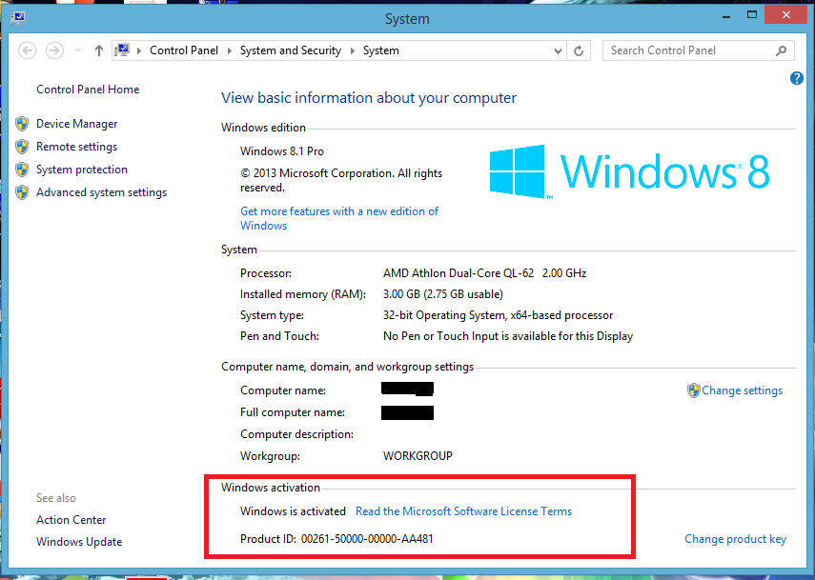Screen dimensions: 815x580
Task: Maximize the System window
Action: (751, 15)
